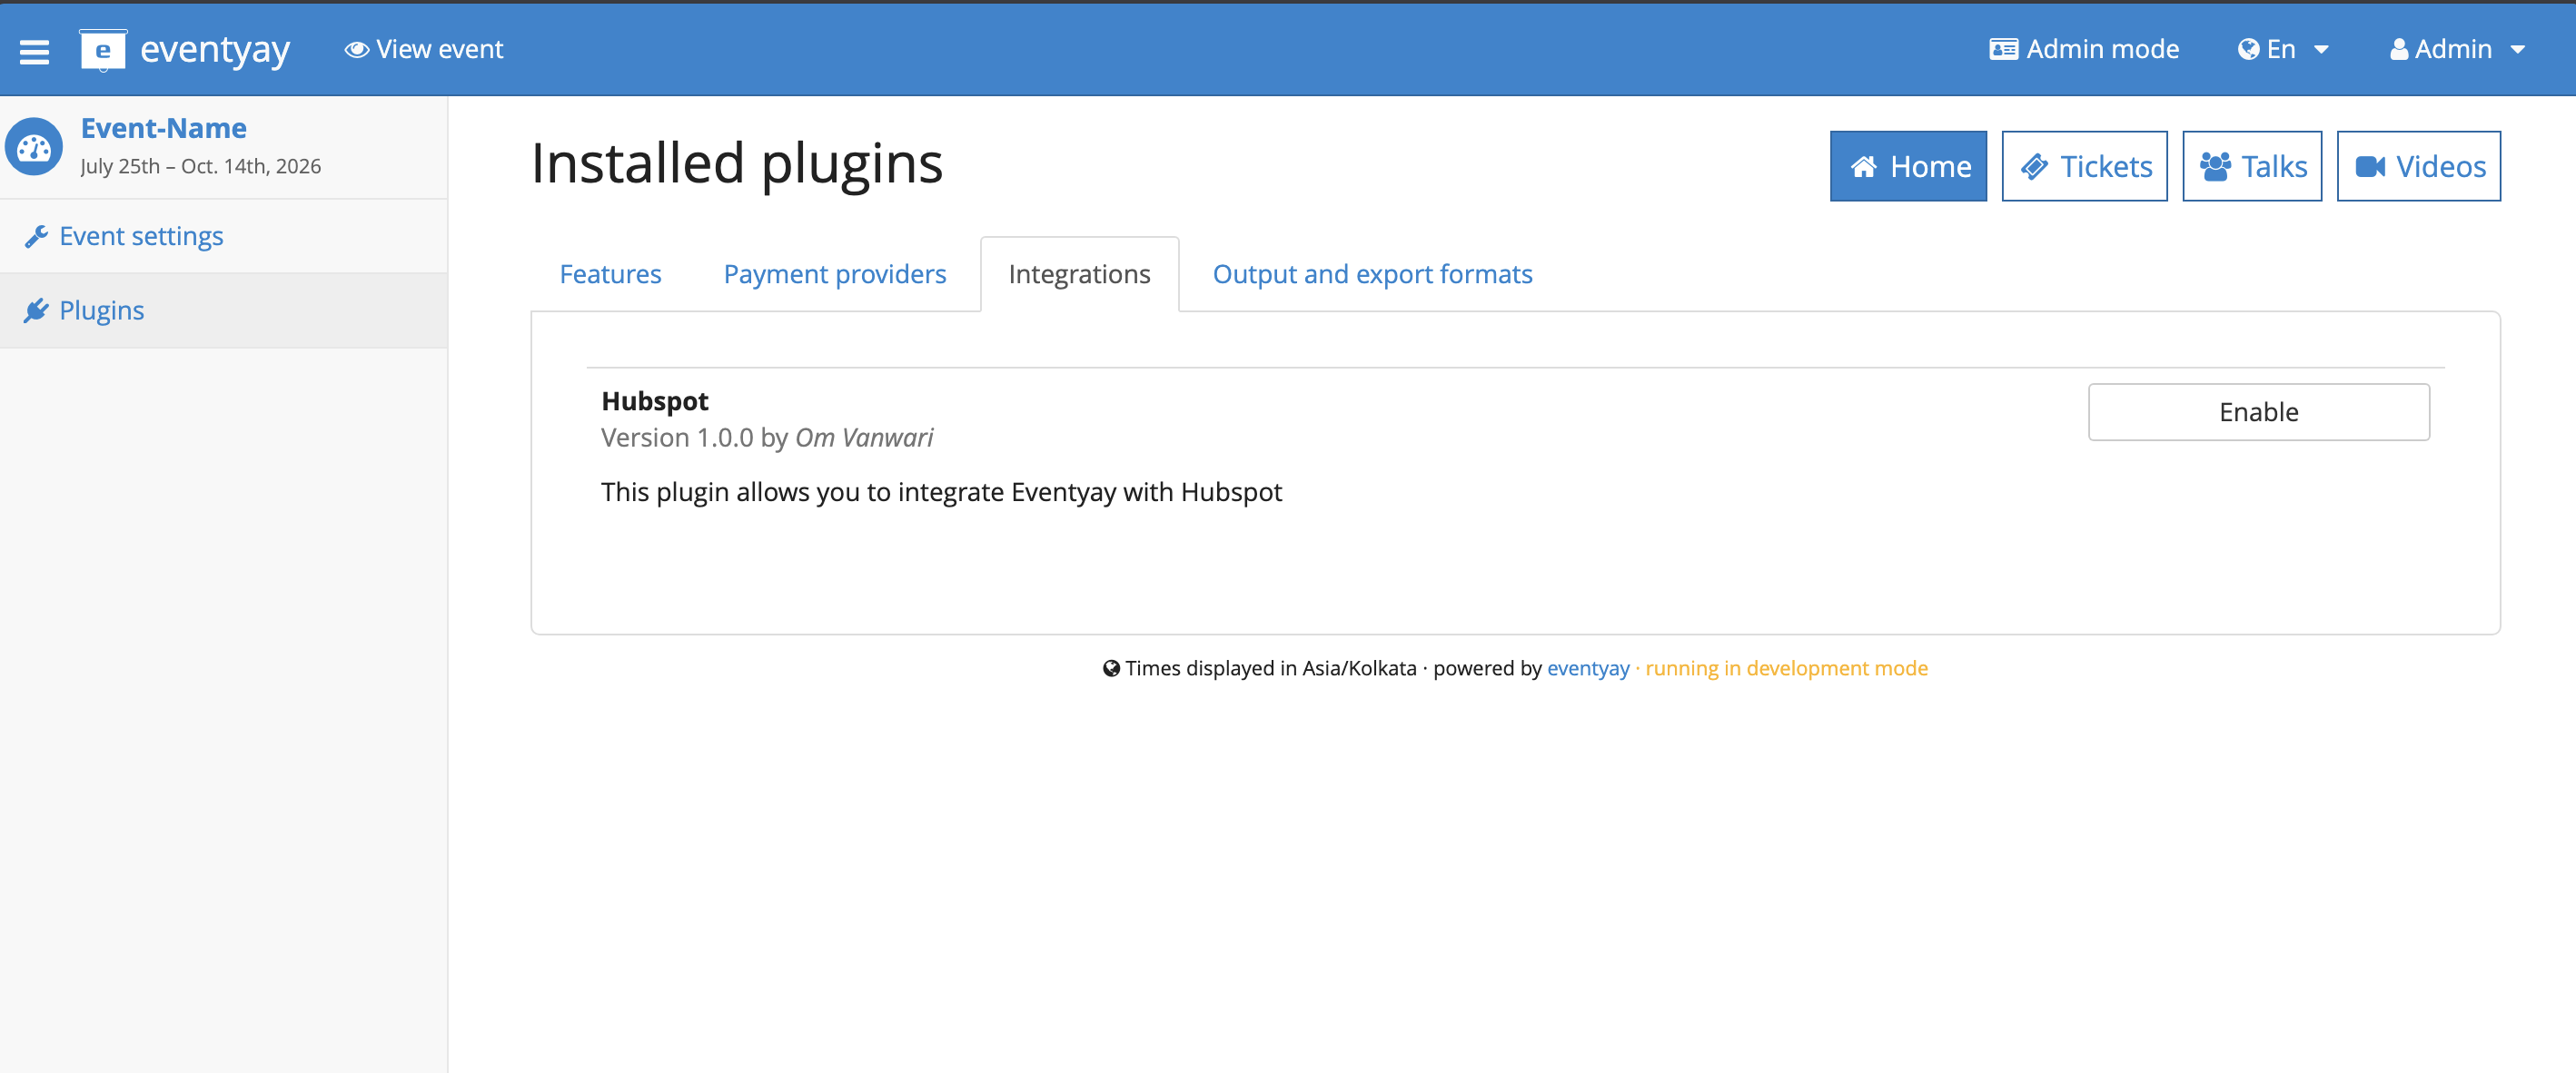Click the event dashboard gauge icon
The image size is (2576, 1073).
pyautogui.click(x=34, y=148)
